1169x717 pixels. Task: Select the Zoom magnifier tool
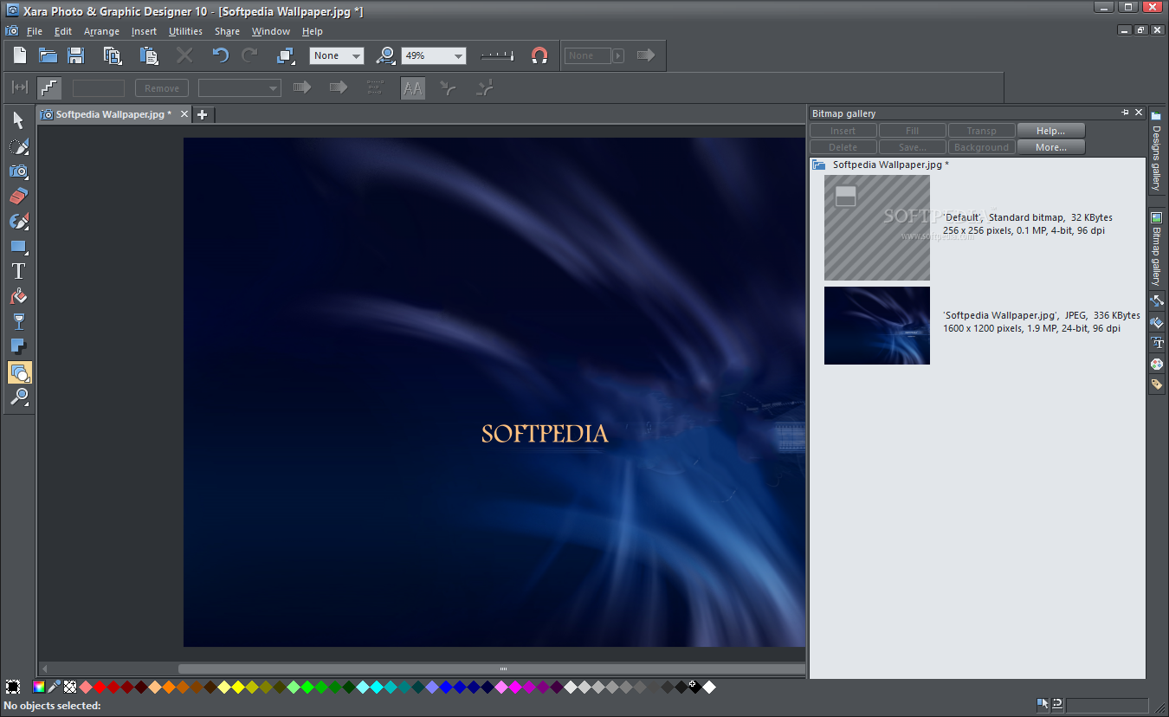19,397
